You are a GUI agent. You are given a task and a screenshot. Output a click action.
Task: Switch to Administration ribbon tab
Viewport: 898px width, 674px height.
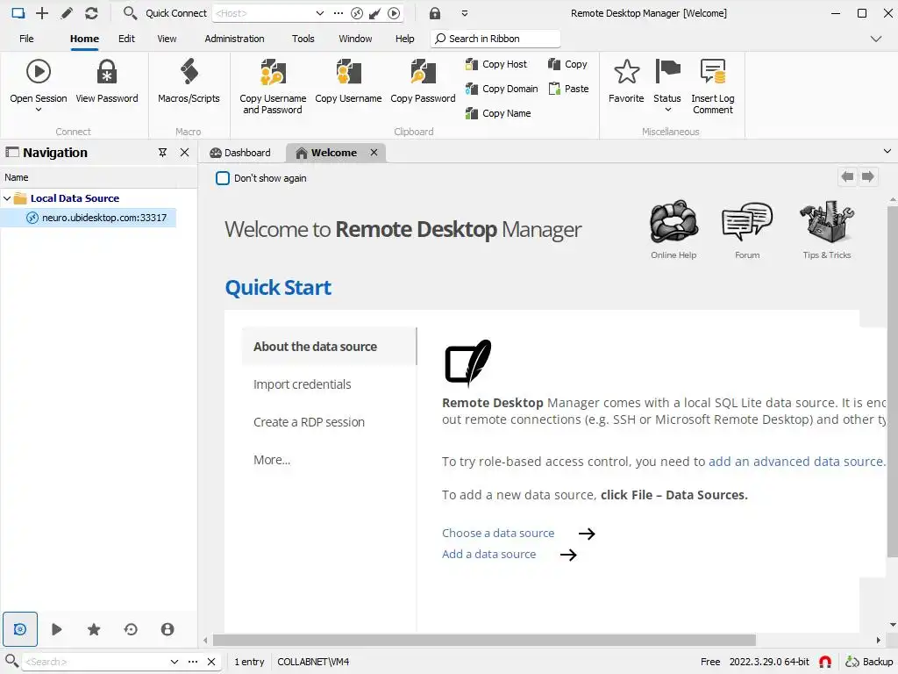tap(234, 39)
